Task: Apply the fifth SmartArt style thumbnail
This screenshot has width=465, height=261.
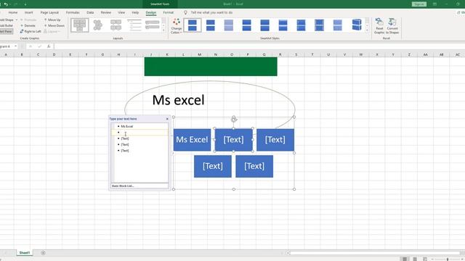Action: click(264, 25)
